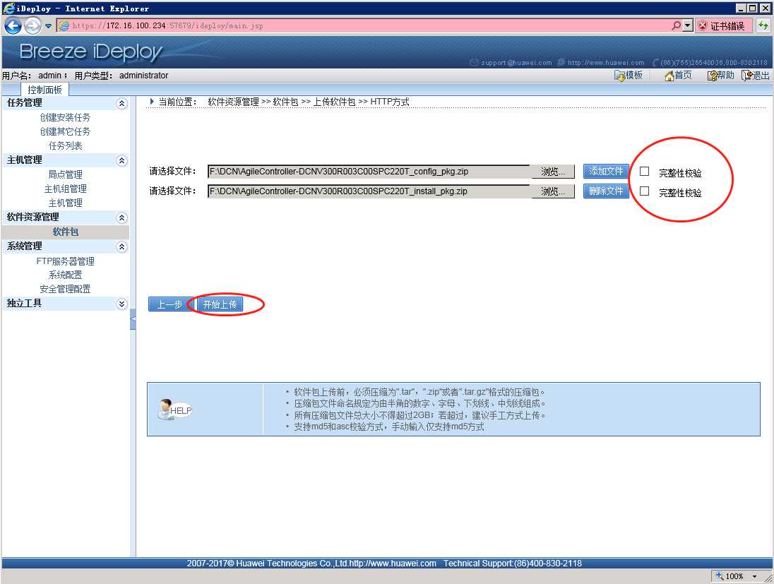Click the 删除文件 button
The height and width of the screenshot is (584, 774).
pos(606,191)
